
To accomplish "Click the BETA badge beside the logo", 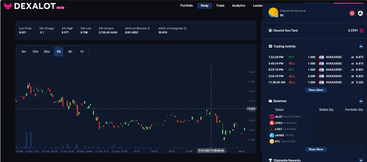I will tap(61, 8).
